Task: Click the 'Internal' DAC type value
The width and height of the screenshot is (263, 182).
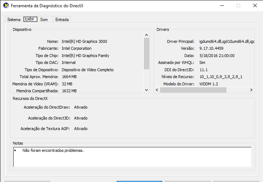Action: click(x=68, y=62)
